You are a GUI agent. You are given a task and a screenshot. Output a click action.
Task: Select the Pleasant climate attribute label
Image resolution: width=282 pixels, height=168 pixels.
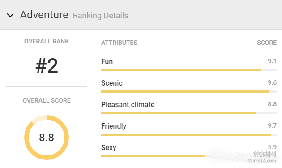128,105
